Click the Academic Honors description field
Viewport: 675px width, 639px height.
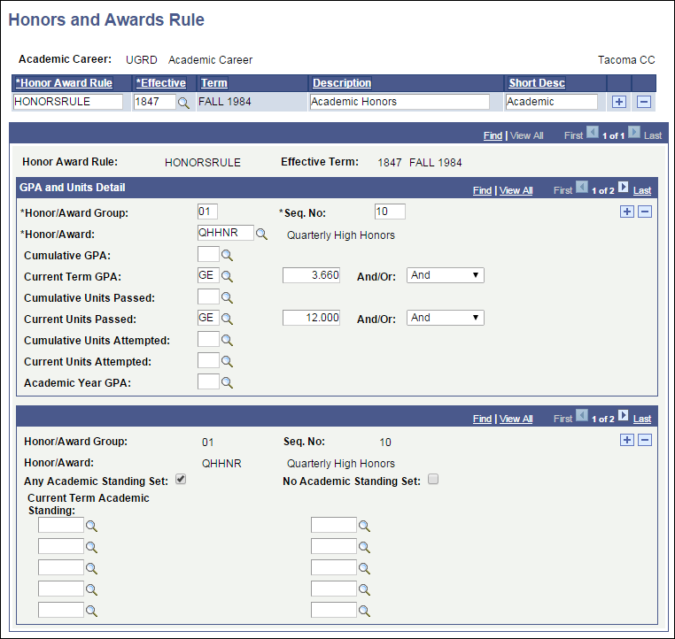click(400, 102)
